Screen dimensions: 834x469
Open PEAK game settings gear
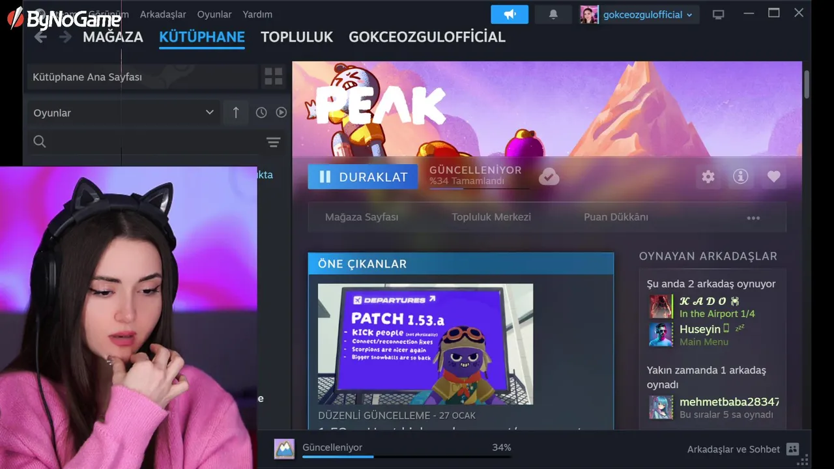point(708,177)
